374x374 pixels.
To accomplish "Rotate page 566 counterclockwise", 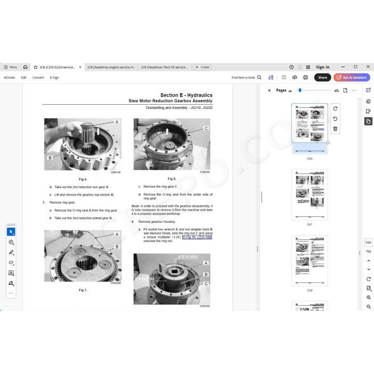I will pos(335,119).
